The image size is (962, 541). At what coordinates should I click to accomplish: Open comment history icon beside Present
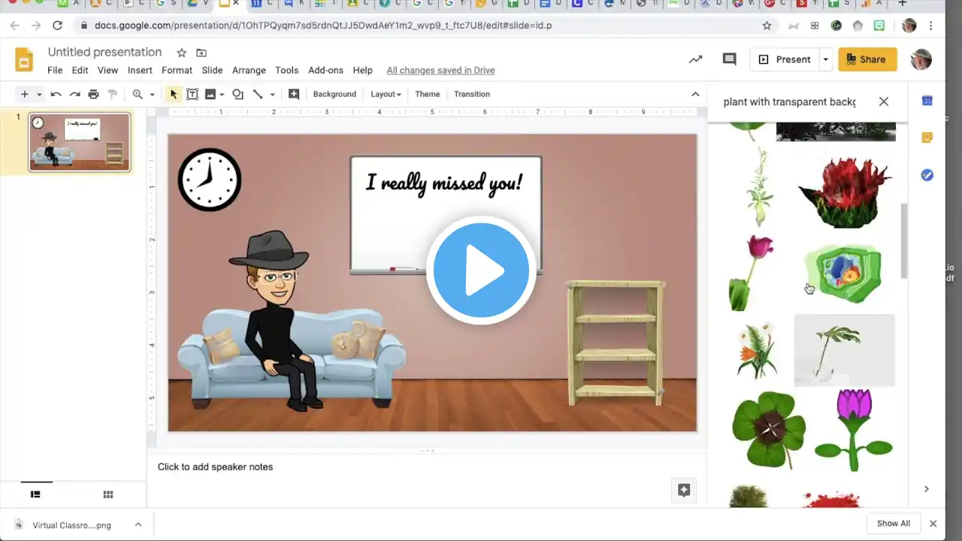click(729, 59)
